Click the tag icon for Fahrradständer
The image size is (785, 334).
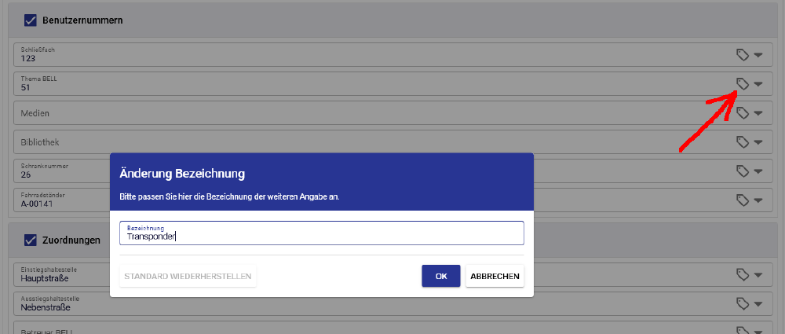[742, 200]
